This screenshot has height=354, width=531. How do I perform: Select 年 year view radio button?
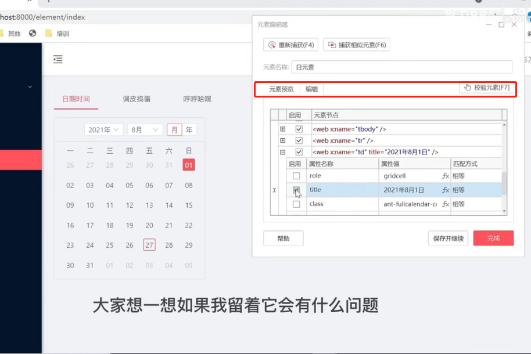click(x=189, y=129)
